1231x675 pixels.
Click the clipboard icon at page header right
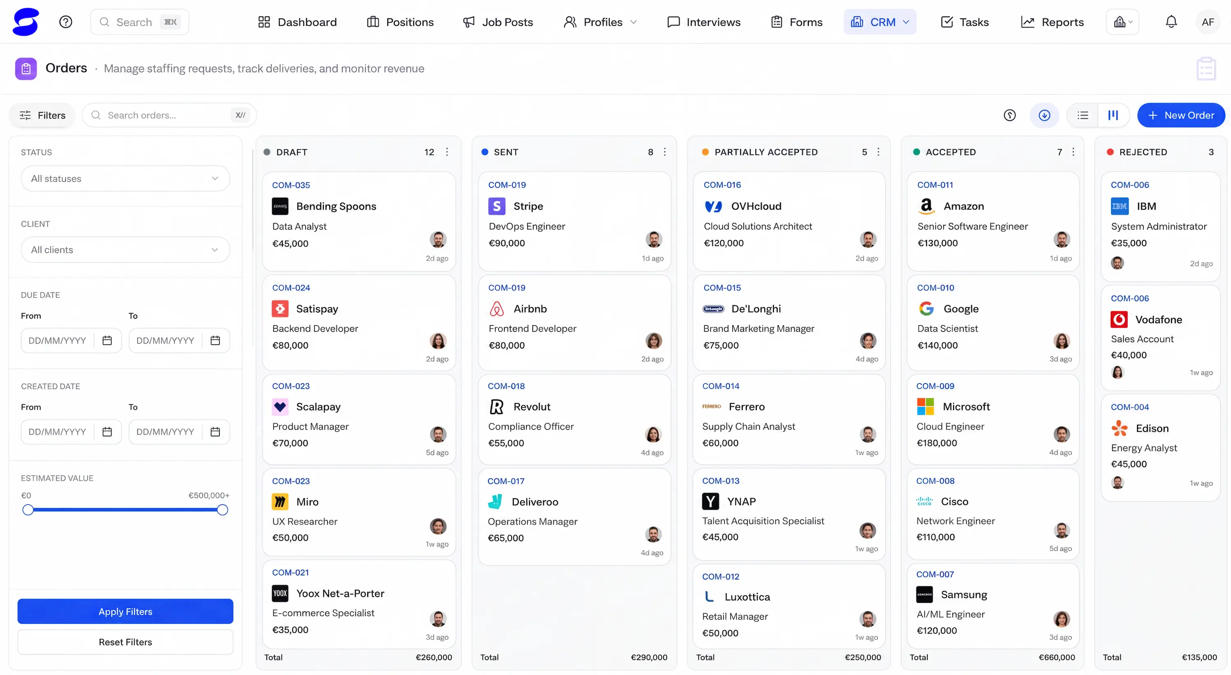[1206, 69]
